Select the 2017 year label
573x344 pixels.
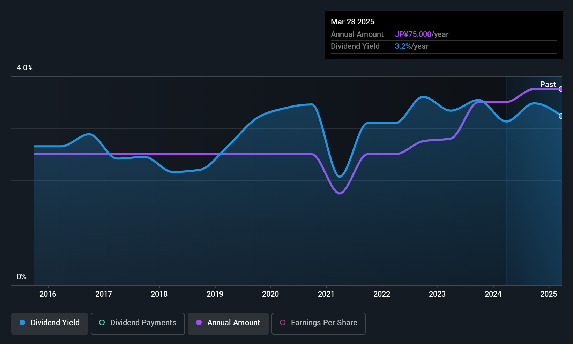tap(104, 294)
